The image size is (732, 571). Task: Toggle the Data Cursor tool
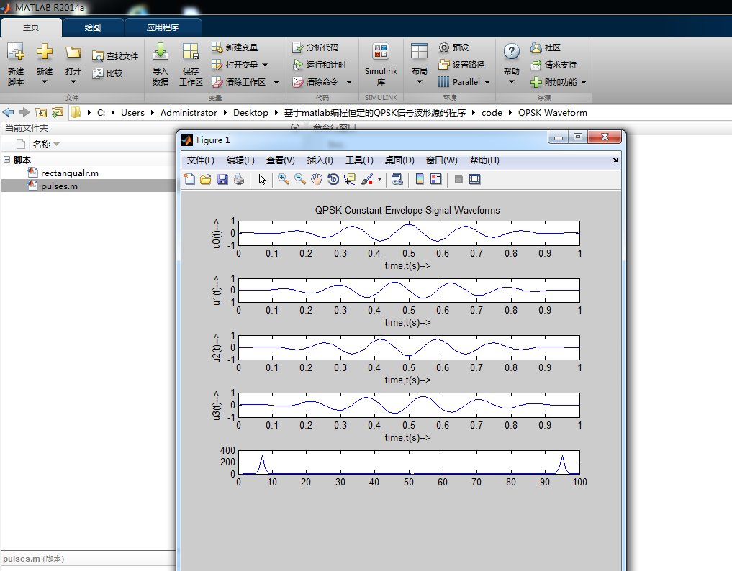coord(349,179)
